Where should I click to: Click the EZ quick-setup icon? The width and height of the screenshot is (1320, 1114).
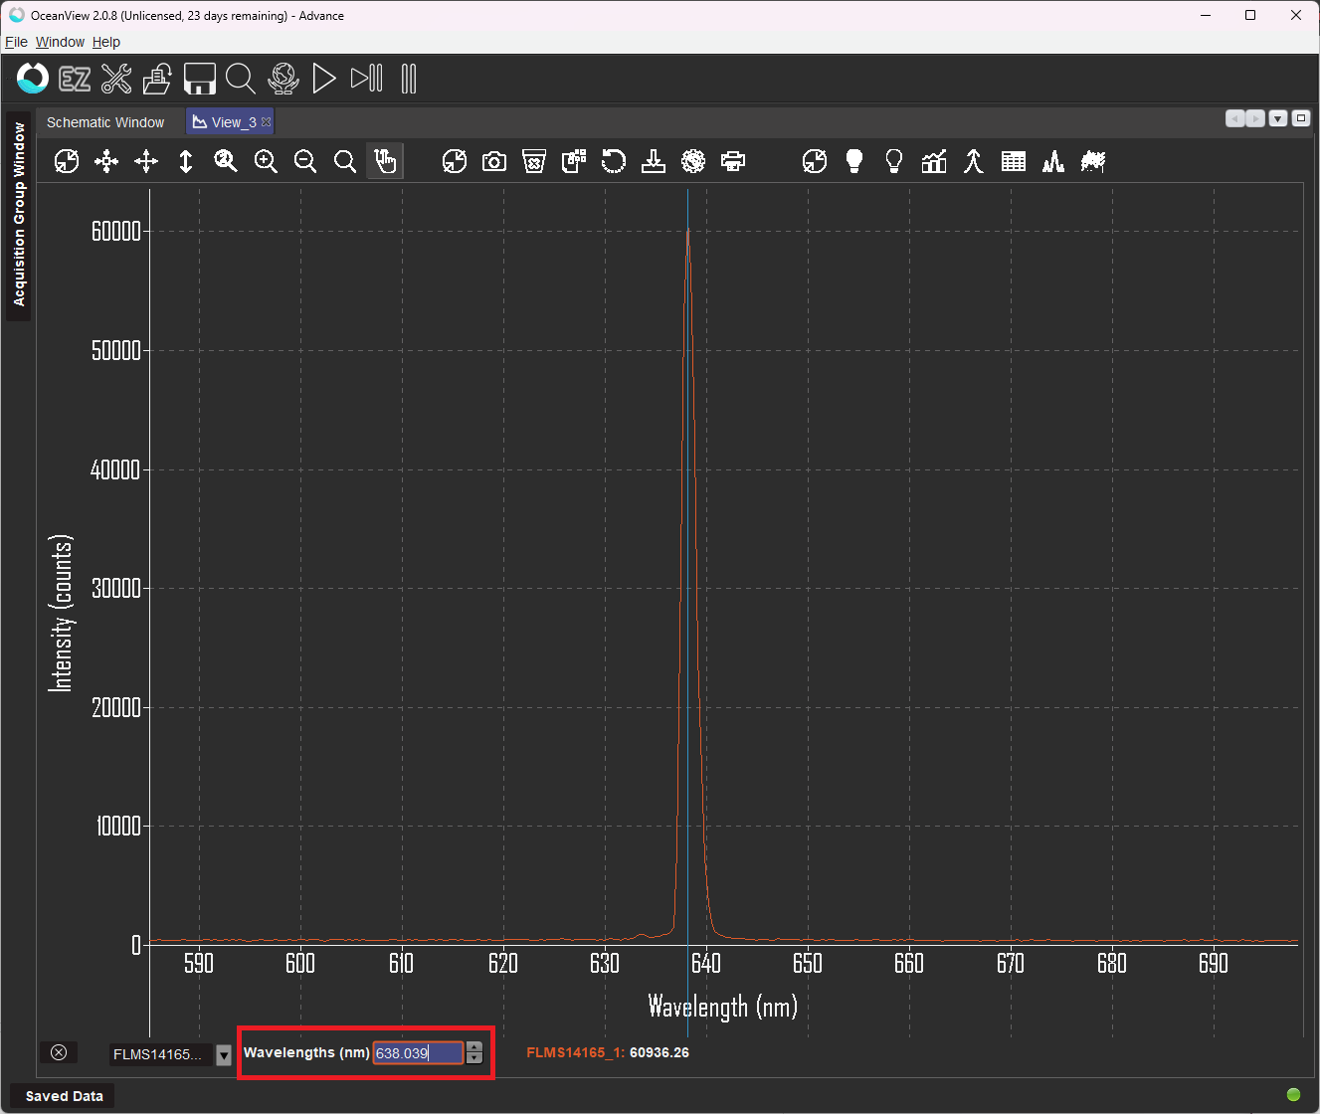click(x=75, y=79)
